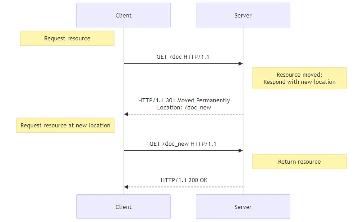The image size is (363, 222).
Task: Select "HTTP/1.1 301 Moved Permanently" text
Action: click(x=184, y=100)
